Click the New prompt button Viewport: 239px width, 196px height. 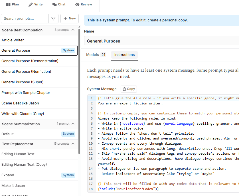coord(70,19)
